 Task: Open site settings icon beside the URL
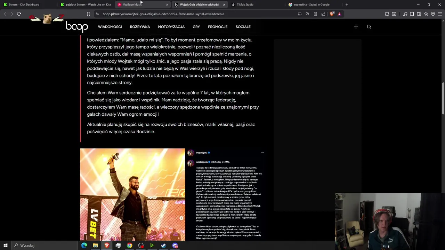click(98, 14)
